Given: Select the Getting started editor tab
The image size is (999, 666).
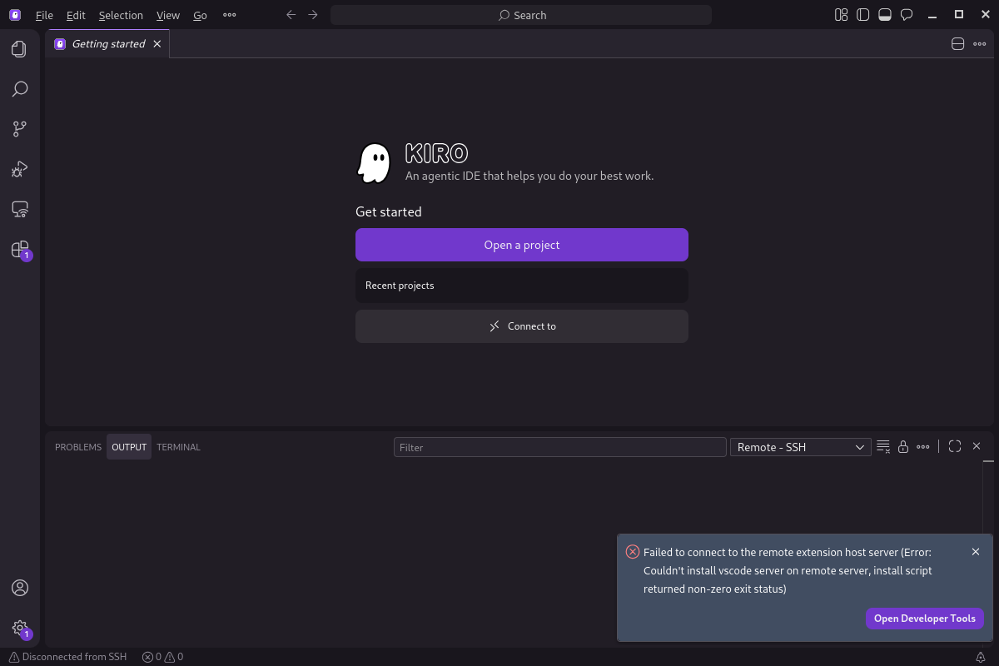Looking at the screenshot, I should pos(108,44).
